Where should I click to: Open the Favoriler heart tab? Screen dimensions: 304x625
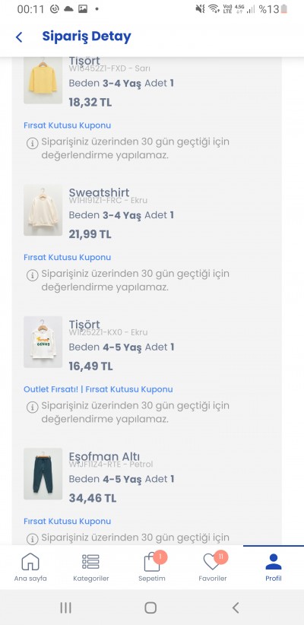213,566
